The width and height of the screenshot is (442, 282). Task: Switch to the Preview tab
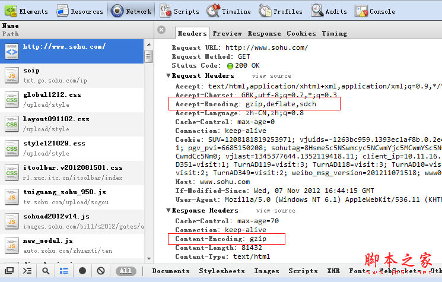227,33
